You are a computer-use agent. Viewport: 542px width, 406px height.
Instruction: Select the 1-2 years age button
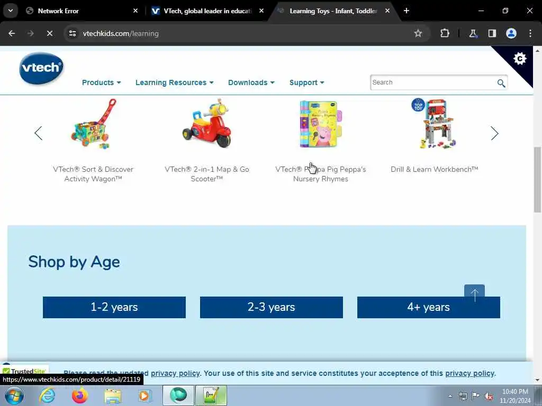pyautogui.click(x=114, y=307)
